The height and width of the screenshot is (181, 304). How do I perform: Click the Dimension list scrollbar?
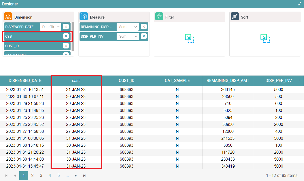tap(73, 36)
